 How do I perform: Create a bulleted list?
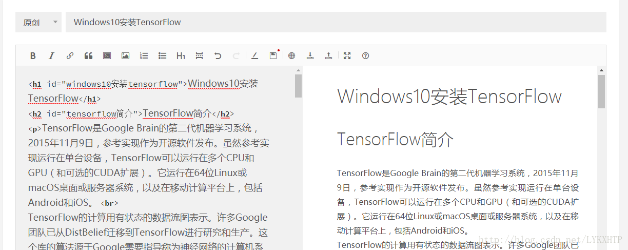162,56
